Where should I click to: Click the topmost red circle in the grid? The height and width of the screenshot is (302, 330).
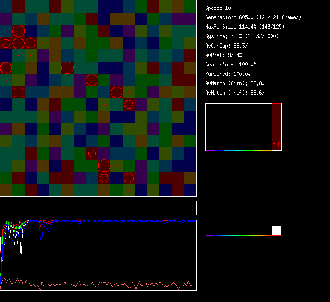click(18, 32)
